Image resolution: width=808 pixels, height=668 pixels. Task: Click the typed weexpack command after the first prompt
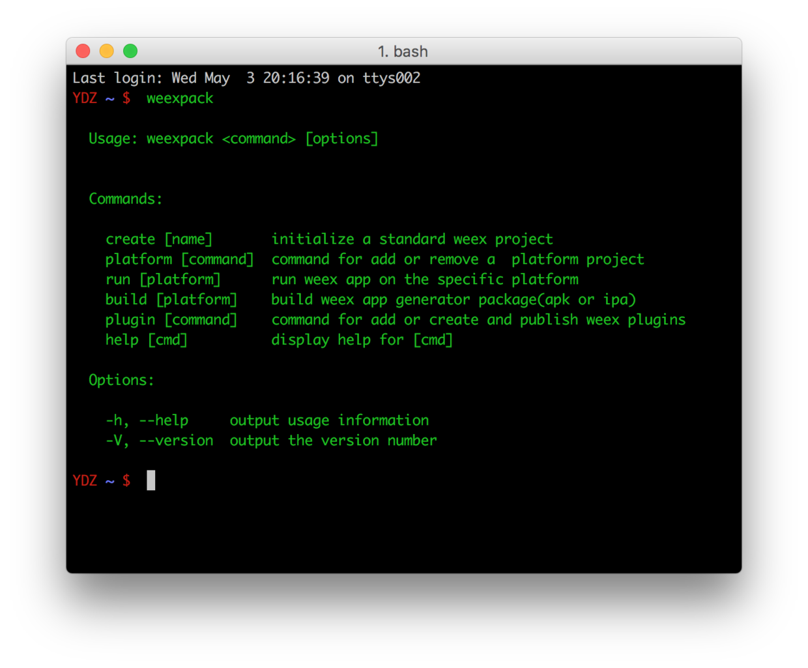click(x=180, y=98)
